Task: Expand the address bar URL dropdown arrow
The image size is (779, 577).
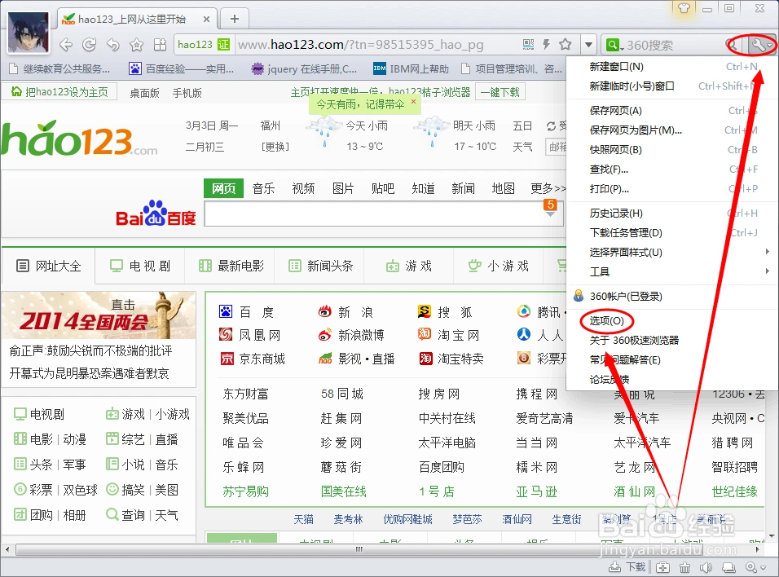Action: click(588, 45)
